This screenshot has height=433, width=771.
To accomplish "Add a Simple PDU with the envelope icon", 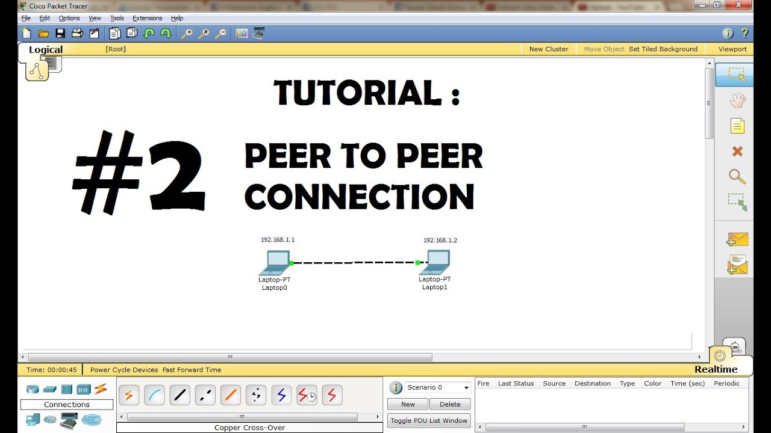I will 737,240.
